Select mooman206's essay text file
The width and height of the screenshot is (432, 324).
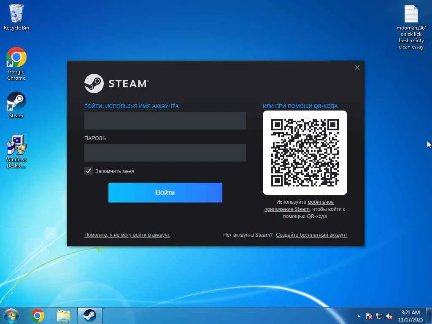pos(411,27)
